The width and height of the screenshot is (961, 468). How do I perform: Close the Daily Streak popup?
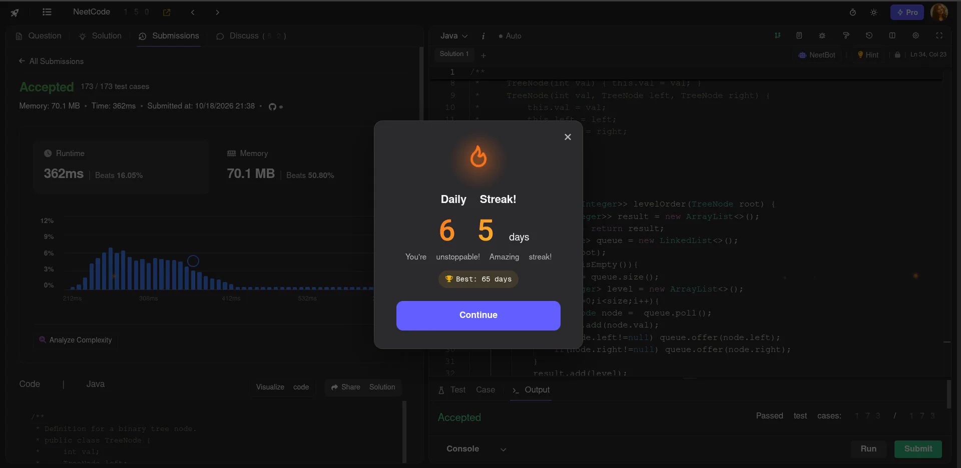(x=568, y=137)
